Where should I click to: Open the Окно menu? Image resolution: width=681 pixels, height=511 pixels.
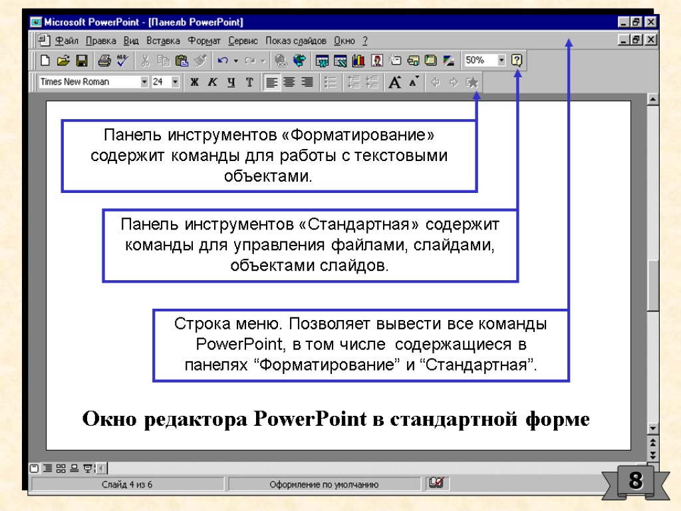point(344,41)
